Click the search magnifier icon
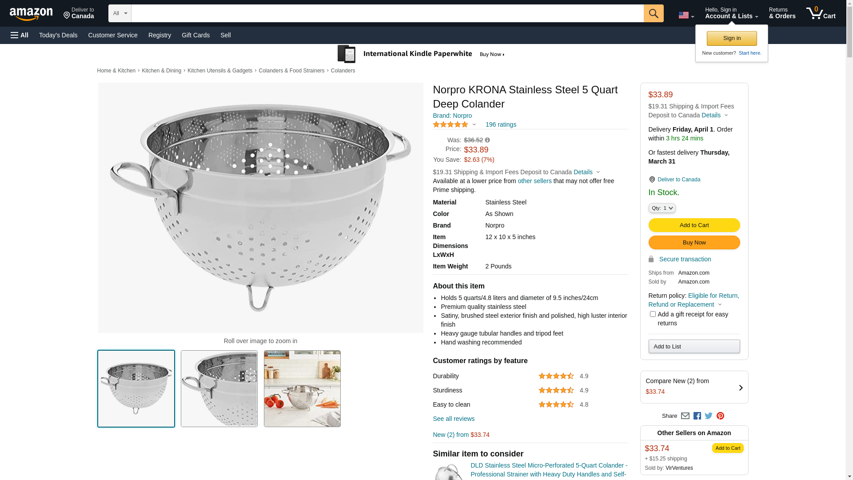This screenshot has width=853, height=480. pos(653,13)
